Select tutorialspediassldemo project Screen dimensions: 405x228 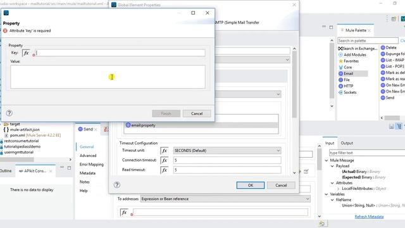20,146
